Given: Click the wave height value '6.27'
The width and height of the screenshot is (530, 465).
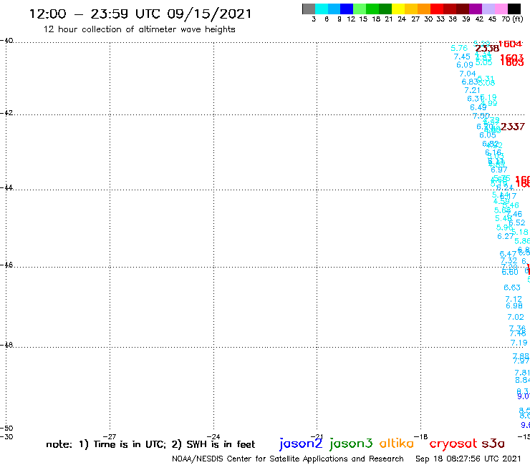Looking at the screenshot, I should [506, 236].
